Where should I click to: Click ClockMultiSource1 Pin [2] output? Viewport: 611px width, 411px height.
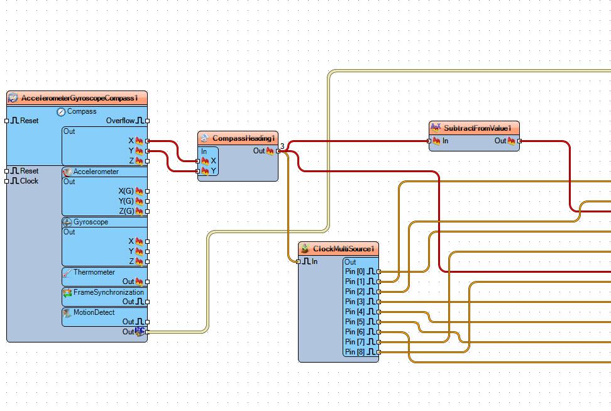pyautogui.click(x=378, y=292)
